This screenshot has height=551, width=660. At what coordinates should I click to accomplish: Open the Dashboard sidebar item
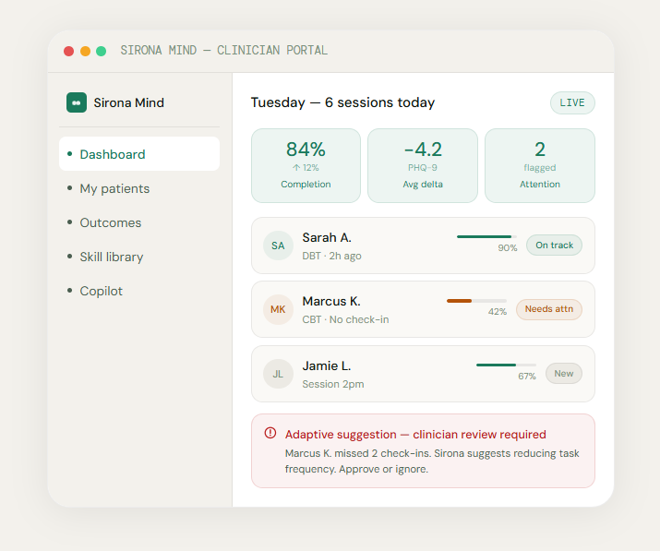tap(139, 154)
